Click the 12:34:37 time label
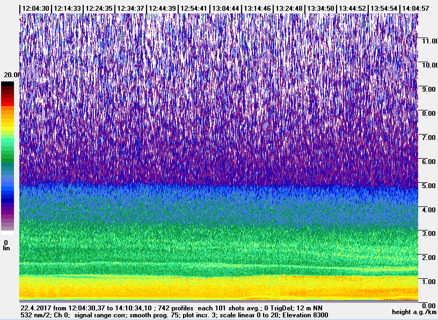This screenshot has height=320, width=438. (130, 9)
